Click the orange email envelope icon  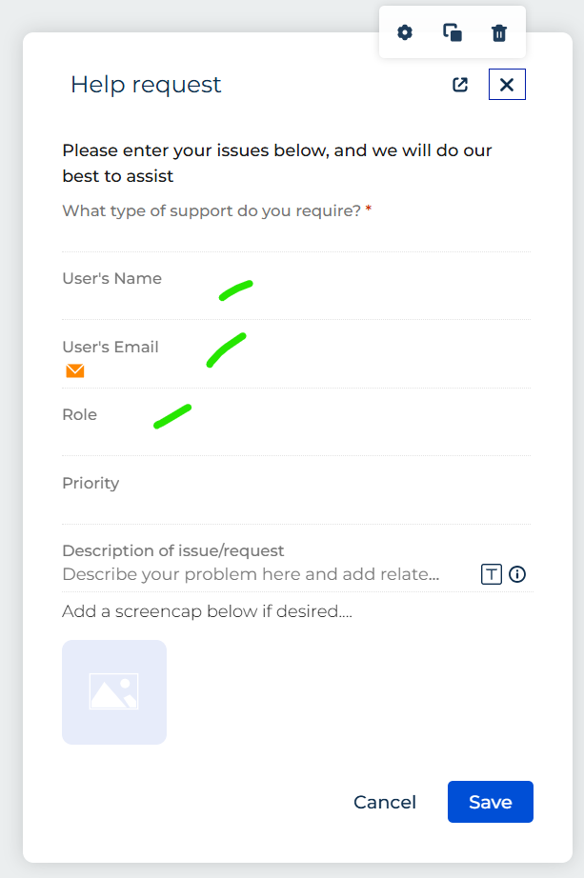(75, 370)
